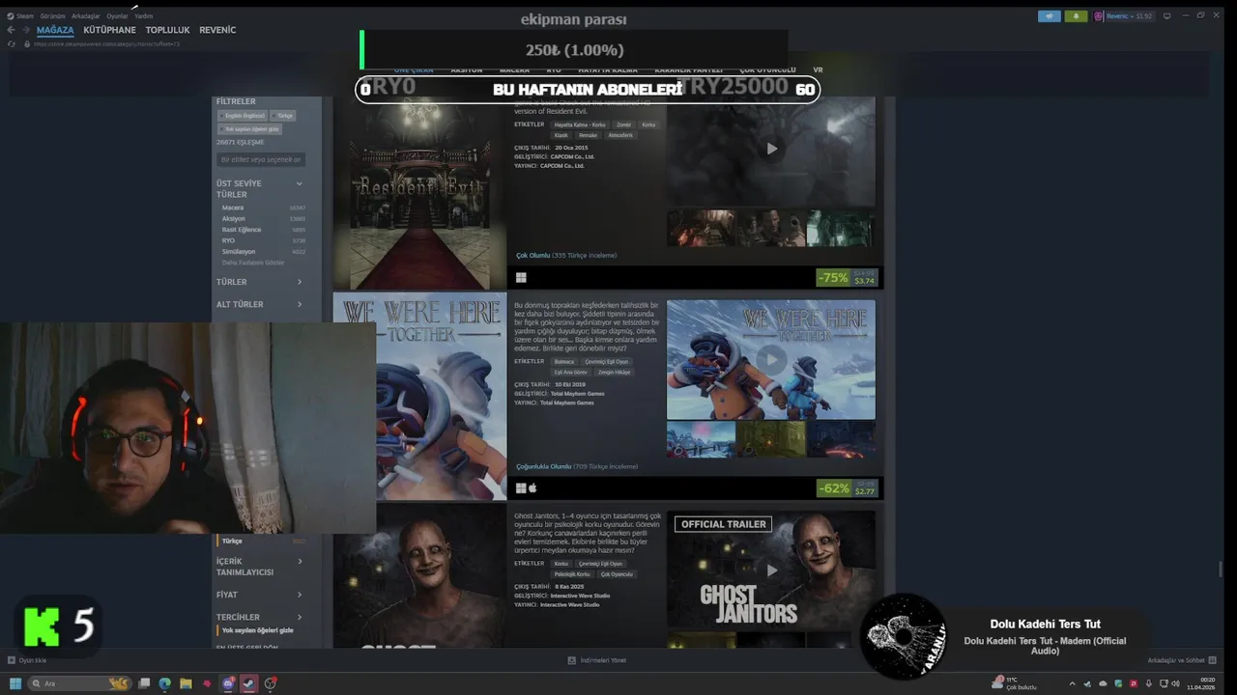
Task: Open the Arkadaşlar menu
Action: [86, 16]
